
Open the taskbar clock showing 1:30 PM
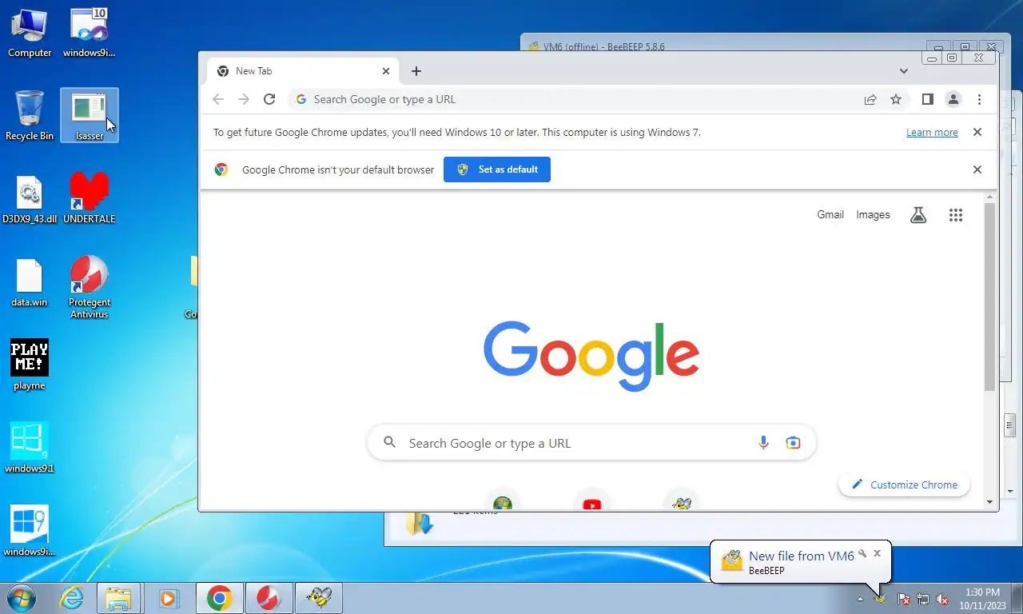point(982,599)
